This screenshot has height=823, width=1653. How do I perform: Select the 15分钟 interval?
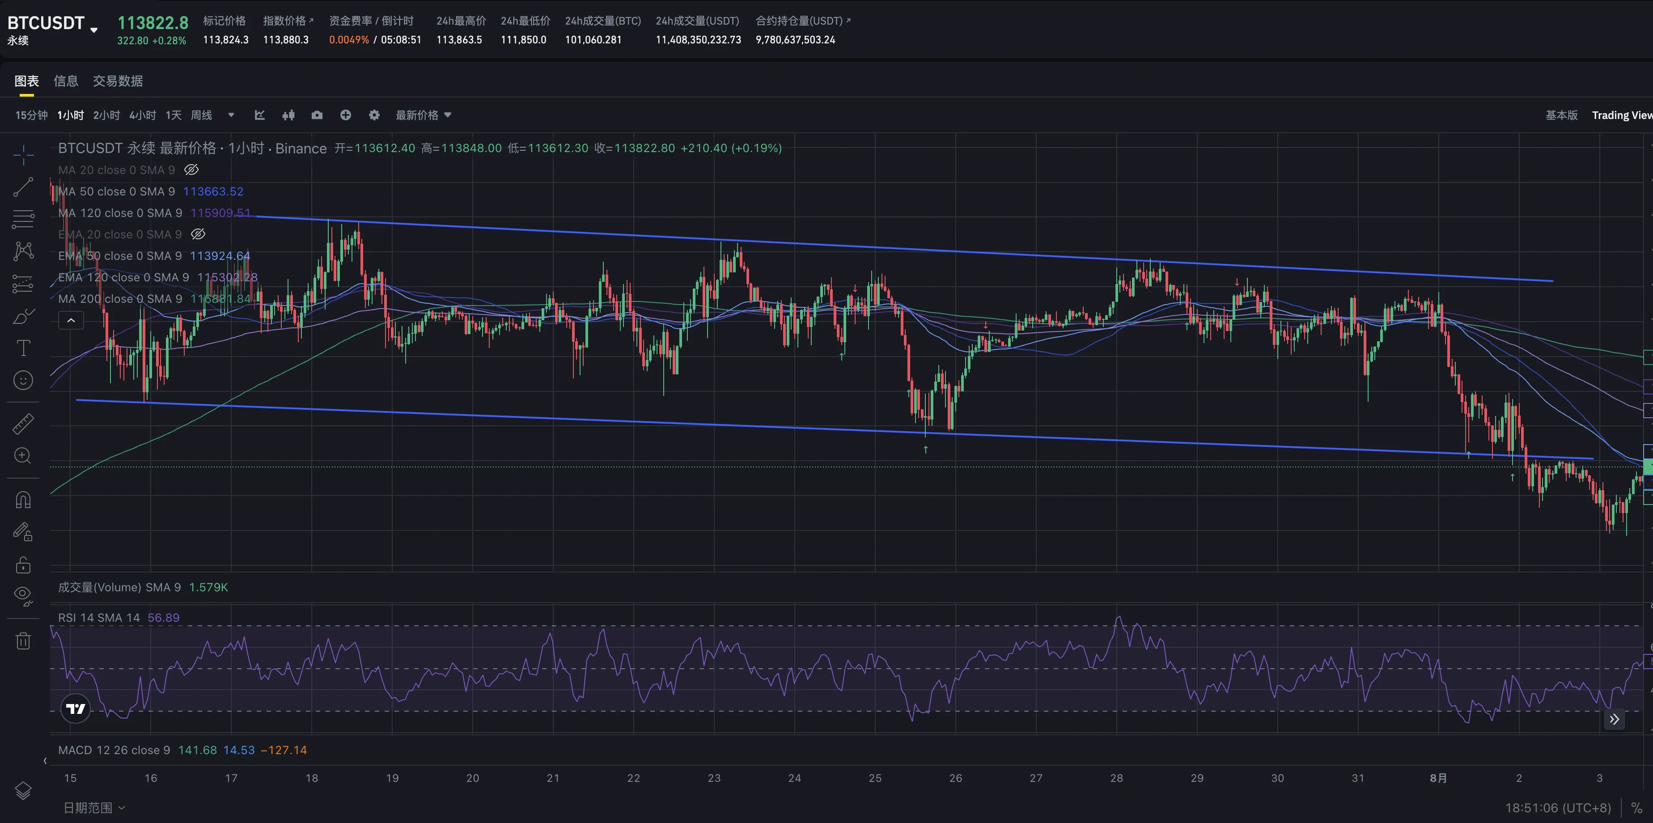point(31,115)
